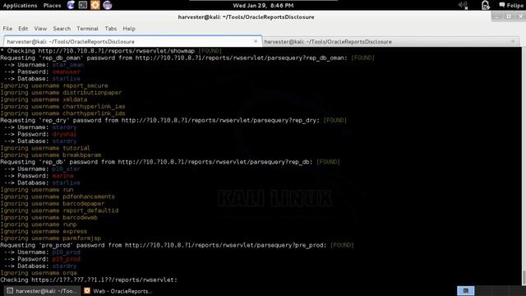Launch the Iceweasel browser globe icon
The height and width of the screenshot is (296, 526).
(x=71, y=5)
